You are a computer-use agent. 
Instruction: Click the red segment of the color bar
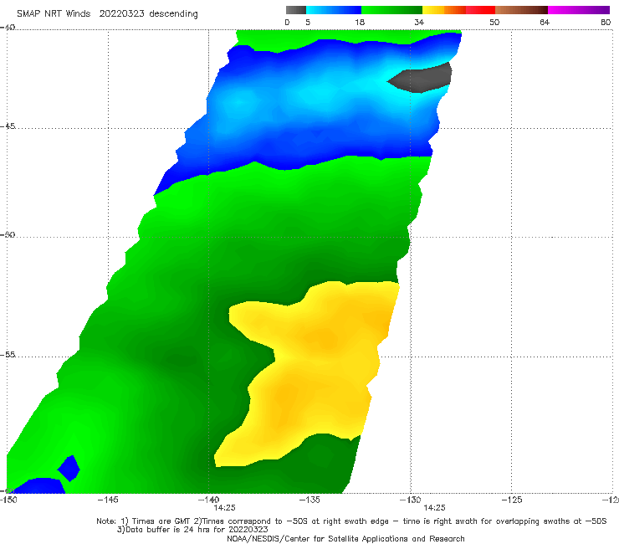tap(480, 10)
